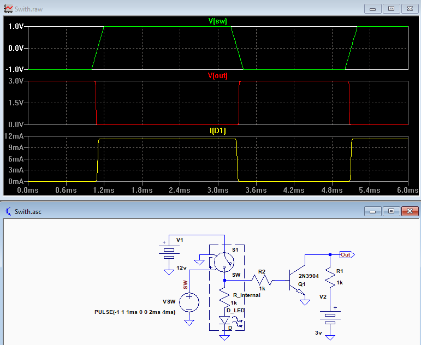This screenshot has height=345, width=421.
Task: Select the R2 resistor symbol
Action: pos(262,280)
